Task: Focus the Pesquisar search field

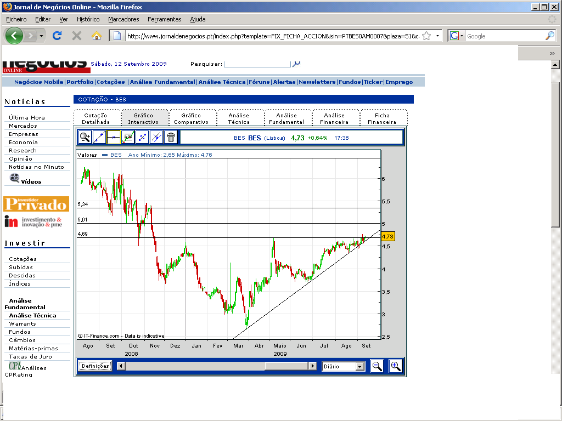Action: coord(257,64)
